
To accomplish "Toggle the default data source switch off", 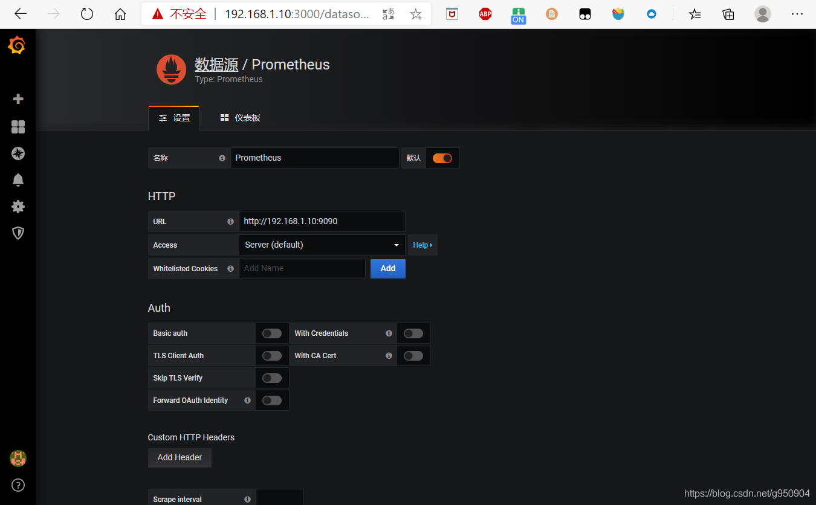I will coord(442,158).
